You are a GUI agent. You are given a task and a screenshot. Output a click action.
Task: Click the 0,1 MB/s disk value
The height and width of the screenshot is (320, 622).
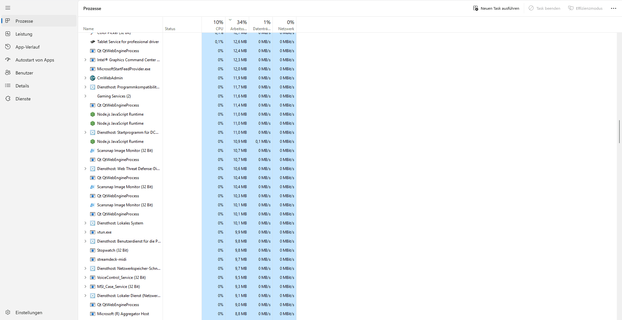[263, 142]
